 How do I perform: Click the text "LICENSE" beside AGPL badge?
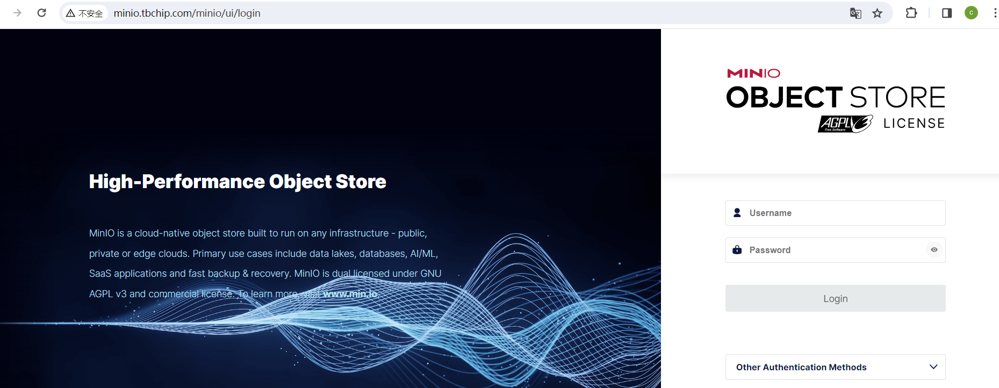914,124
